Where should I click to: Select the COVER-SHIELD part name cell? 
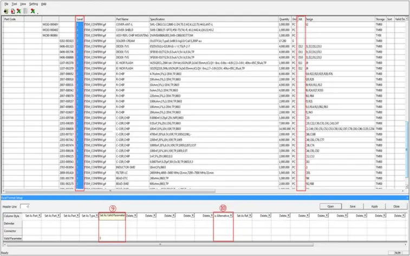(132, 30)
